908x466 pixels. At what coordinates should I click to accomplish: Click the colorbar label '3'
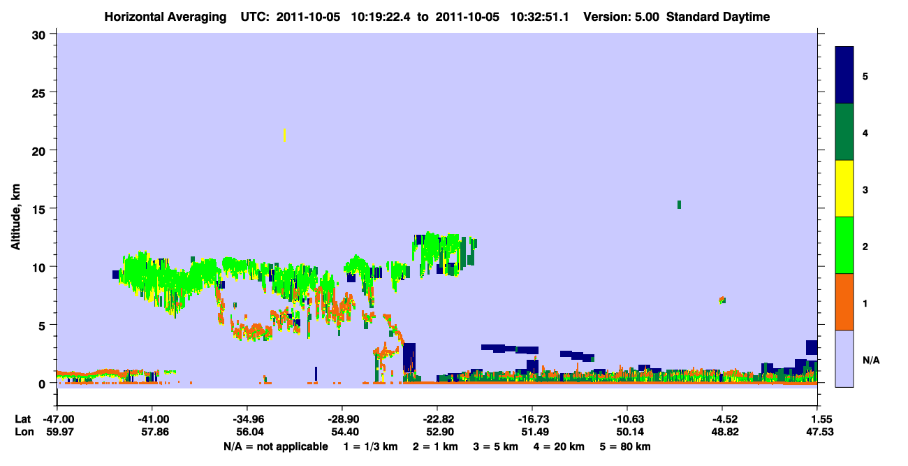click(x=865, y=189)
